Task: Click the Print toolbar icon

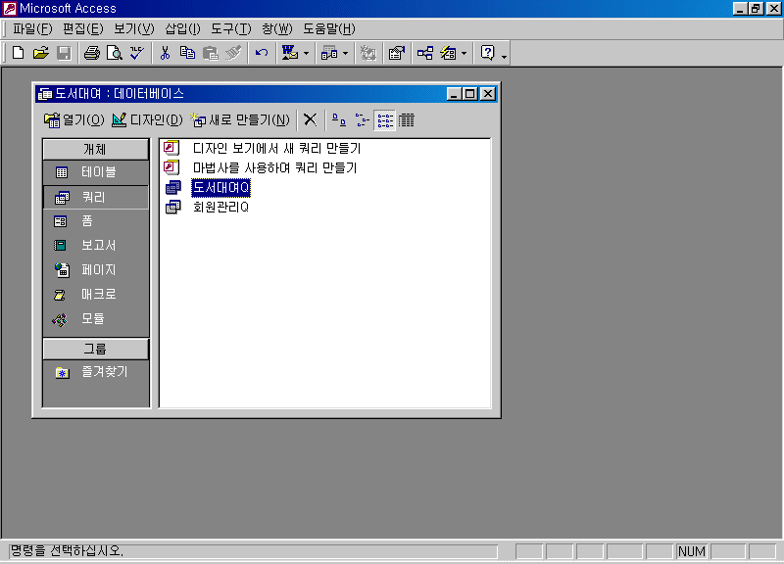Action: pos(91,53)
